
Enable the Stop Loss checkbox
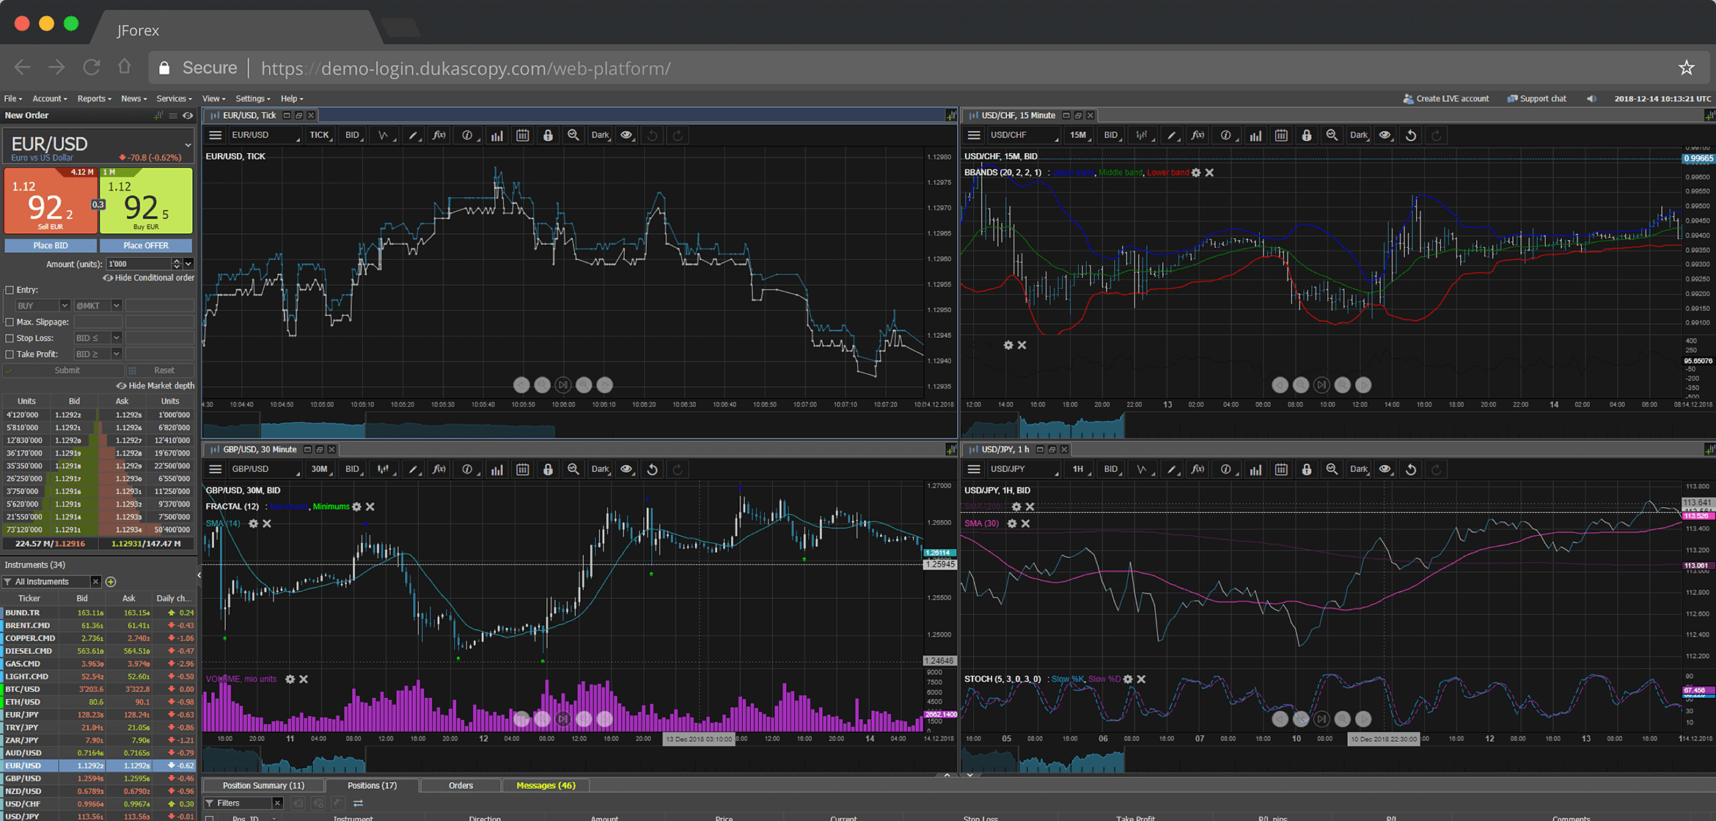pyautogui.click(x=10, y=339)
